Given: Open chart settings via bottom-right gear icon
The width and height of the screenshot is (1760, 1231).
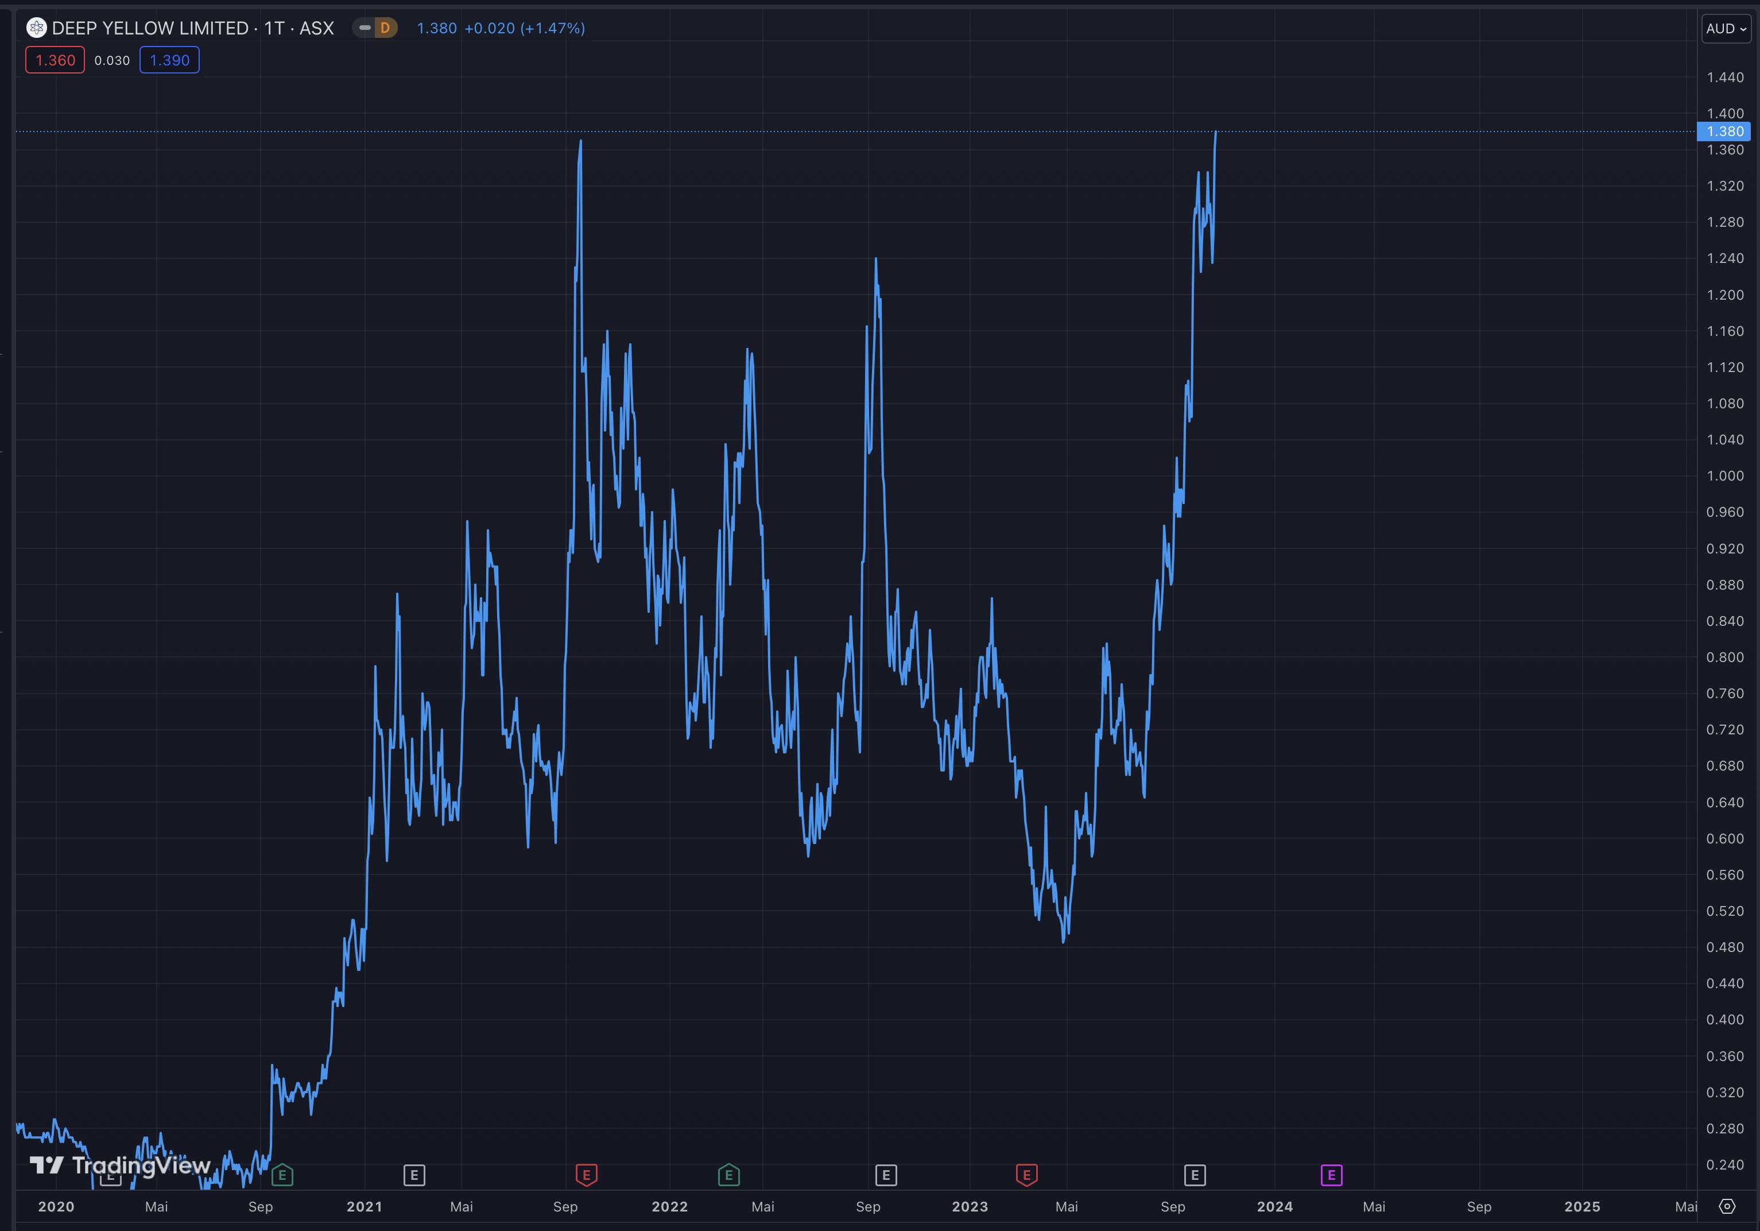Looking at the screenshot, I should pyautogui.click(x=1726, y=1206).
